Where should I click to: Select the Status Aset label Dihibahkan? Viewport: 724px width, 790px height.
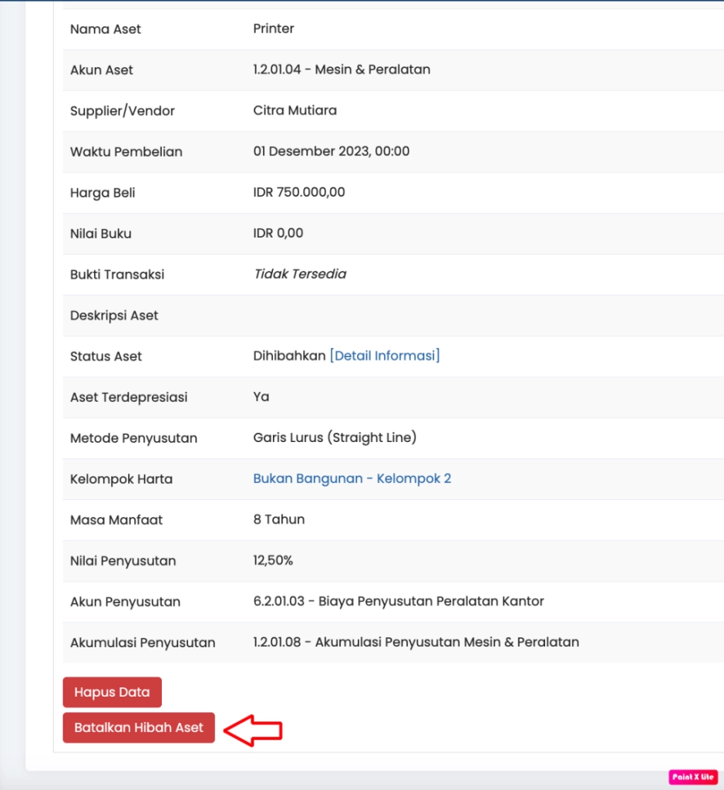[x=286, y=356]
